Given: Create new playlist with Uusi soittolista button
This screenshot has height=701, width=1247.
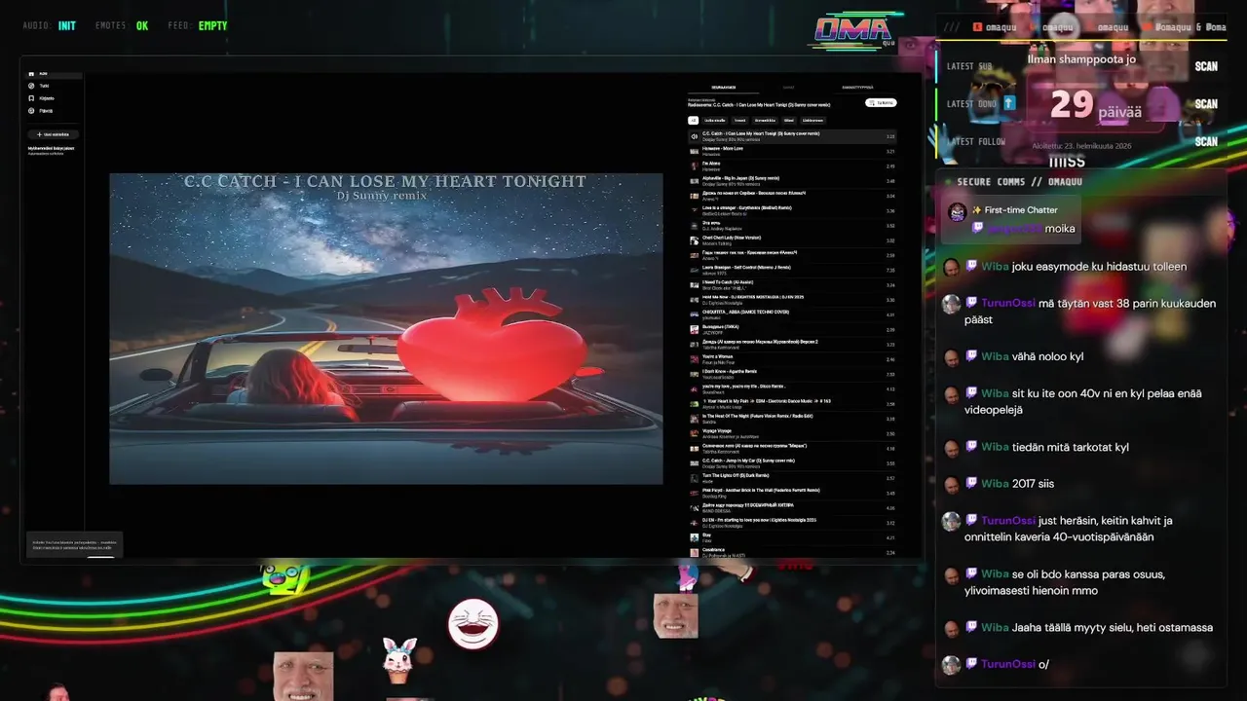Looking at the screenshot, I should 53,134.
